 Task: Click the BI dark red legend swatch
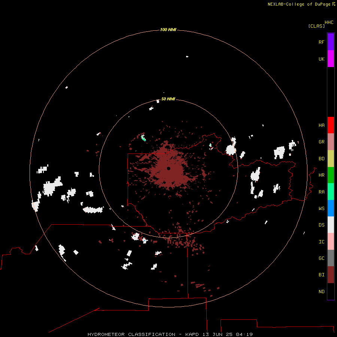(x=331, y=275)
